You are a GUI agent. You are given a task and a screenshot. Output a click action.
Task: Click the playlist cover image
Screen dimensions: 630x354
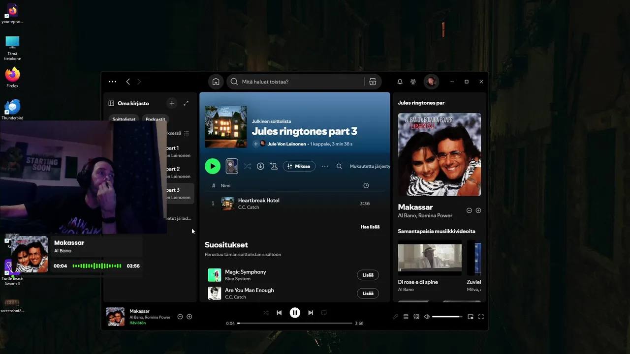tap(226, 127)
